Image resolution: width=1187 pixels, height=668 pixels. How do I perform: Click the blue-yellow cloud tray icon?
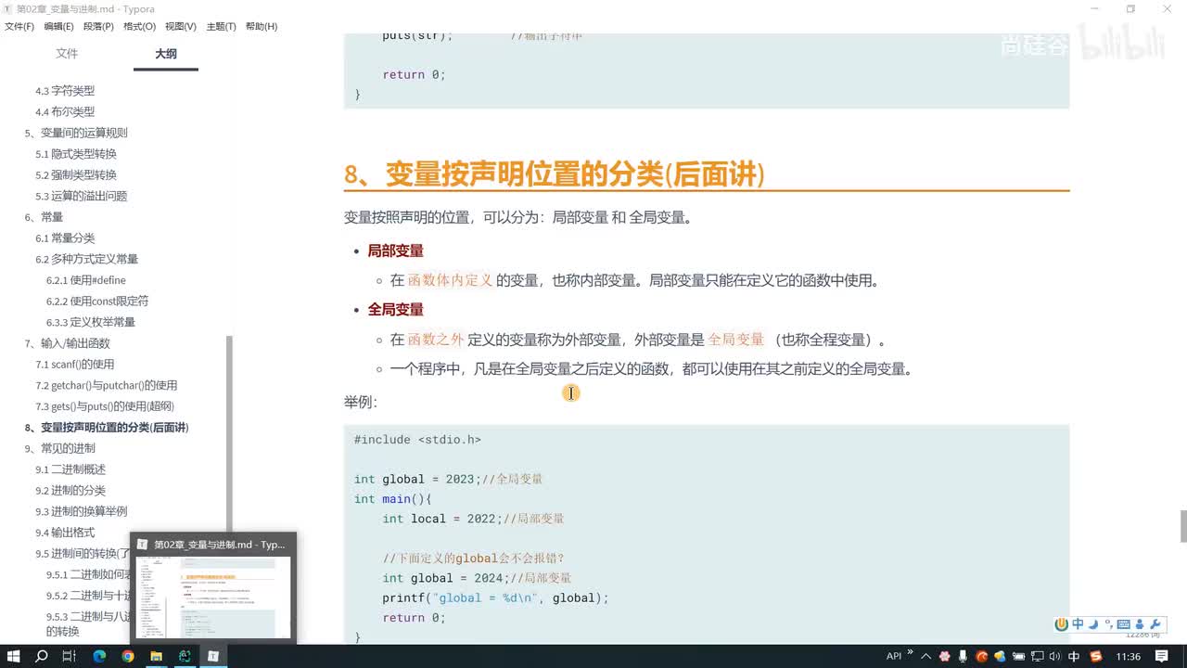[x=1000, y=656]
